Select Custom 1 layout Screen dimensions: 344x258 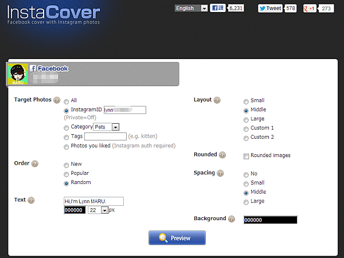246,129
